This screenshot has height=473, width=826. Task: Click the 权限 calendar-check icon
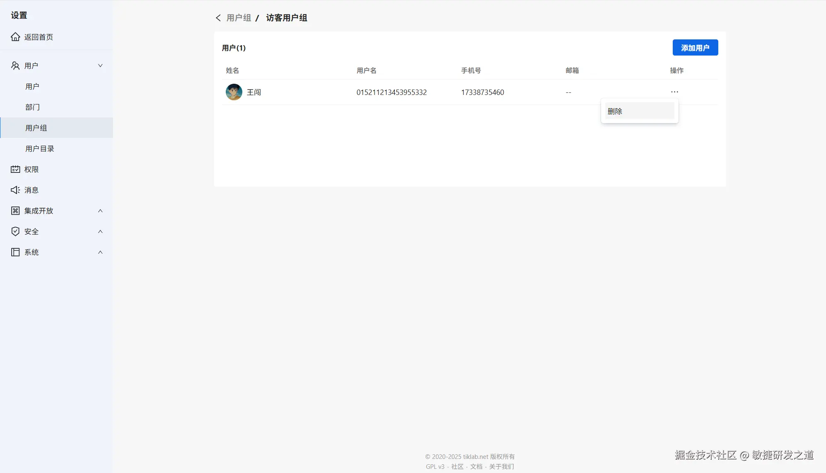[15, 169]
